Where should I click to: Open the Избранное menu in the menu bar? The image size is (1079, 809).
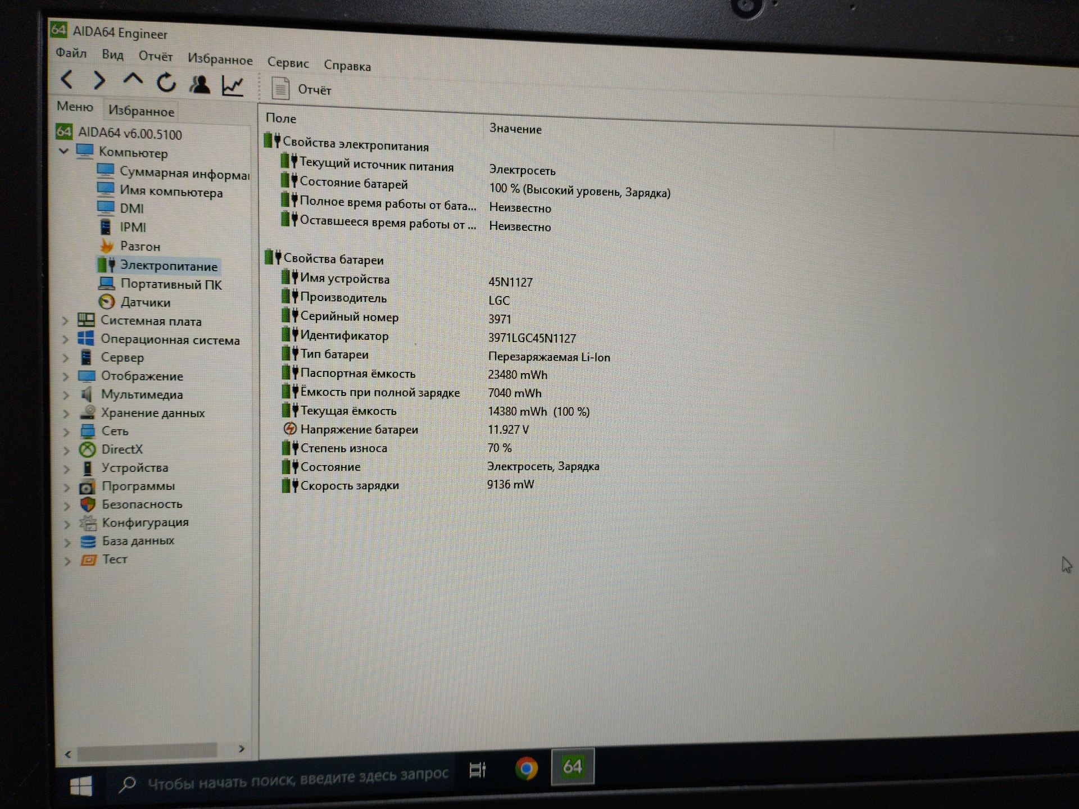220,59
